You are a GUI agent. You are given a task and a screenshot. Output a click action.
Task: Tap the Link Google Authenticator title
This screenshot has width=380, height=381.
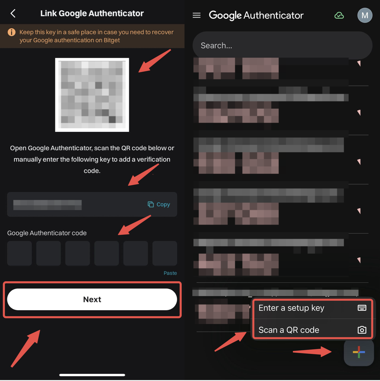[92, 13]
